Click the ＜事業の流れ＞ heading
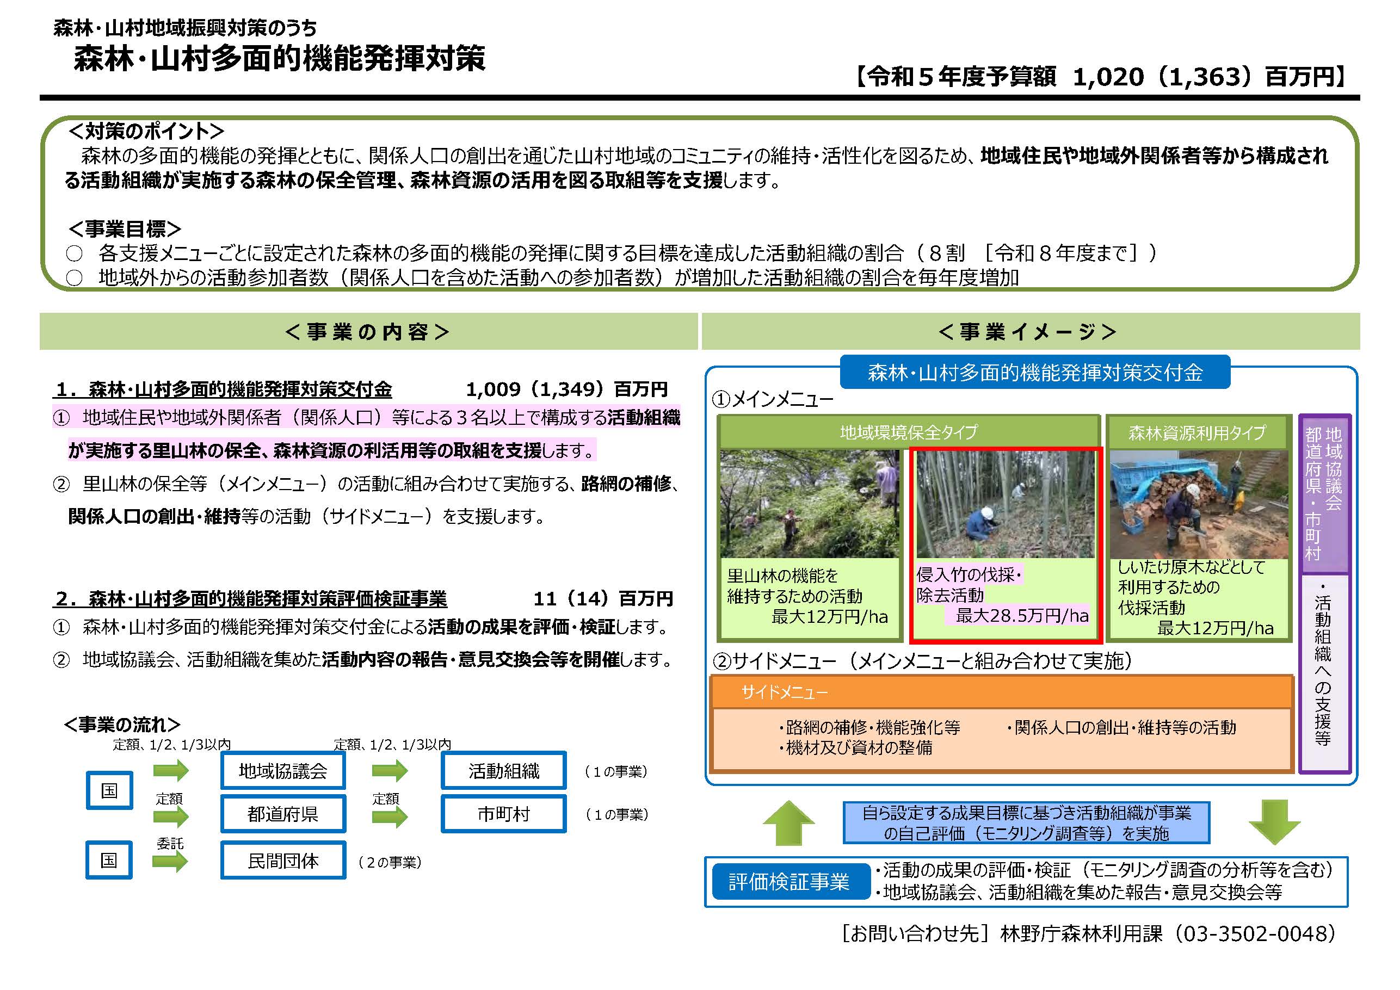This screenshot has height=990, width=1400. (x=122, y=725)
